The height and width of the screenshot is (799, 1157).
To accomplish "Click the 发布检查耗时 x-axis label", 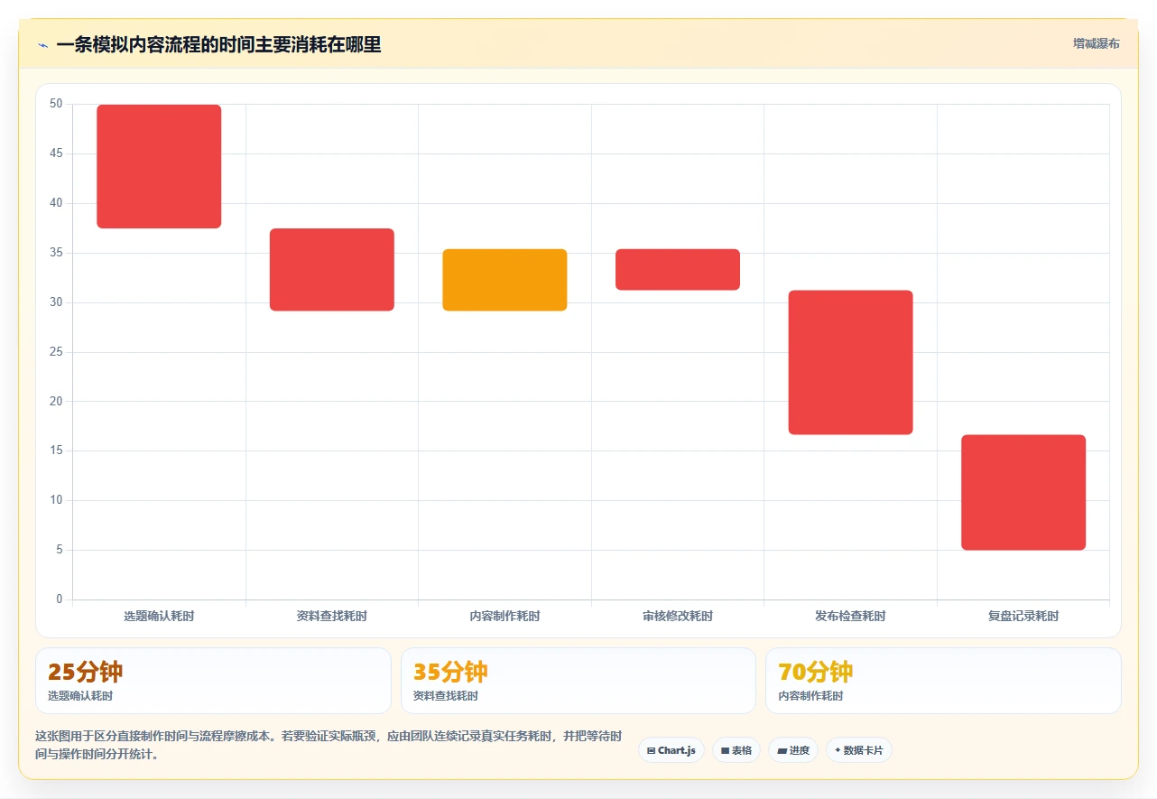I will click(851, 617).
